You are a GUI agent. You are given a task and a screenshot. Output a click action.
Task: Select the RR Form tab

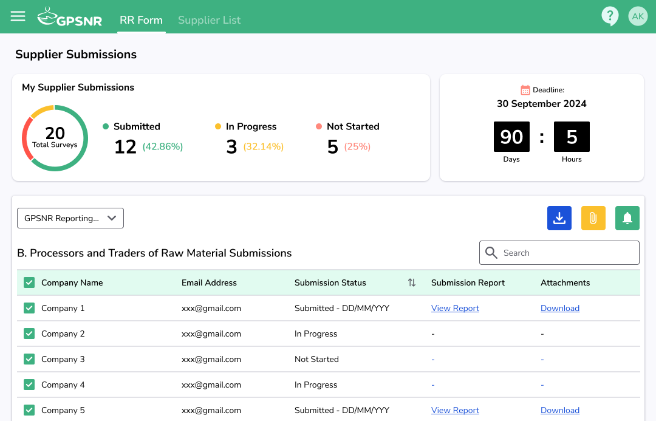click(141, 20)
